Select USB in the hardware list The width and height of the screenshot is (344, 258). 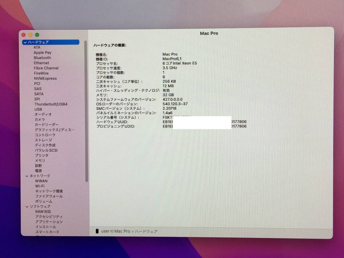click(x=38, y=109)
